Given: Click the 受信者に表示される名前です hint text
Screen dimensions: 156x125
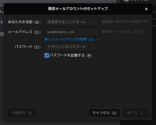Looking at the screenshot, I should tap(124, 22).
